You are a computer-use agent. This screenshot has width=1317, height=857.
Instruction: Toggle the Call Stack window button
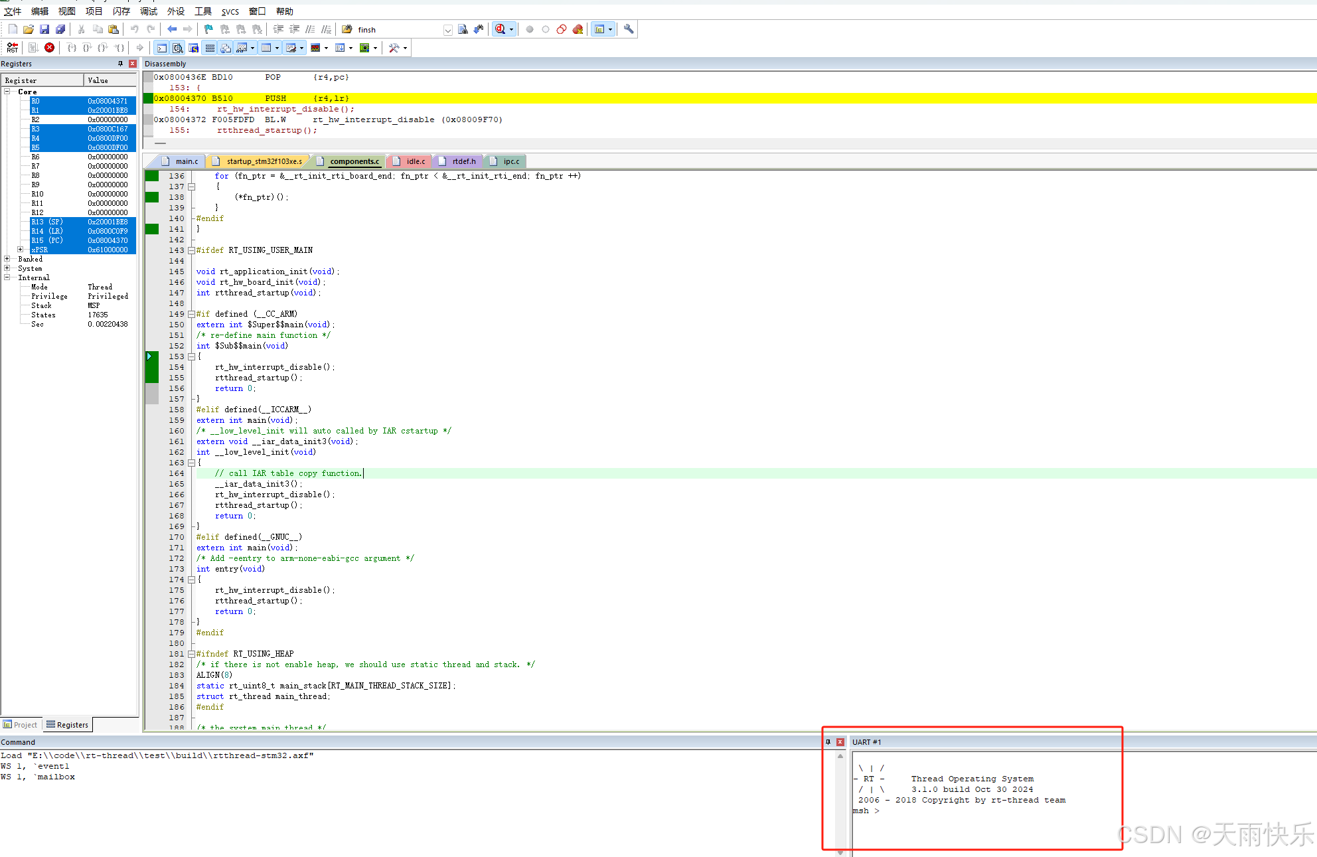coord(226,48)
